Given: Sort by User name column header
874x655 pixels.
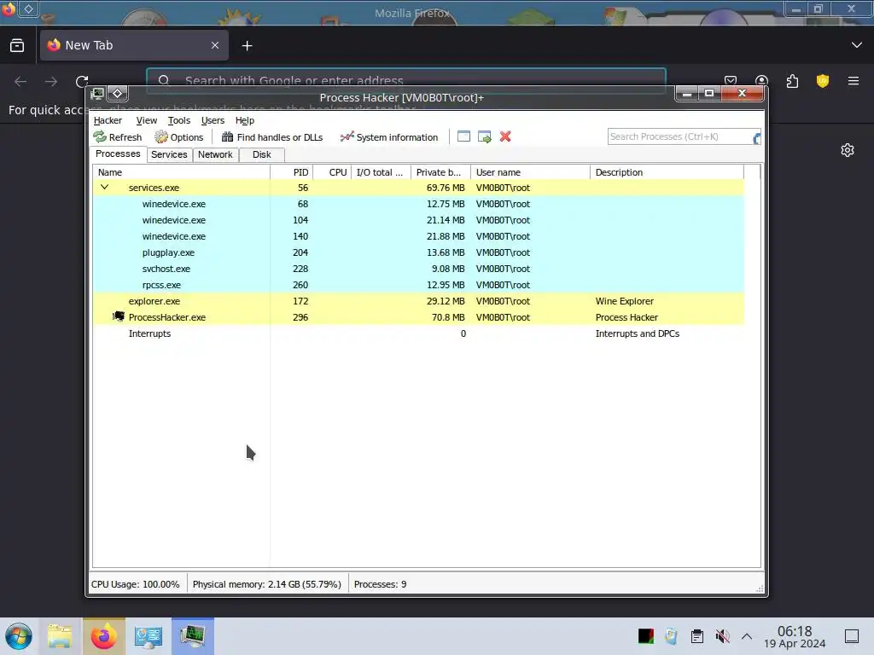Looking at the screenshot, I should tap(530, 172).
